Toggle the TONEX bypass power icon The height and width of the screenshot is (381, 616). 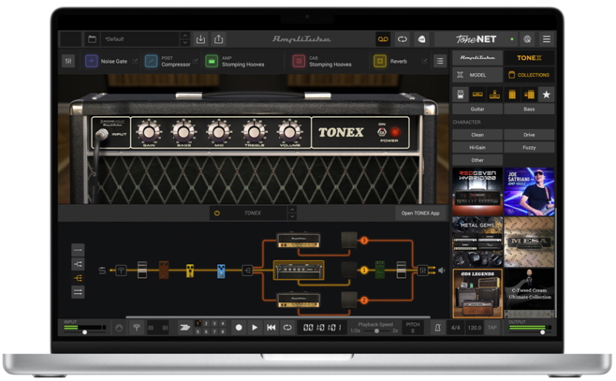click(x=217, y=213)
